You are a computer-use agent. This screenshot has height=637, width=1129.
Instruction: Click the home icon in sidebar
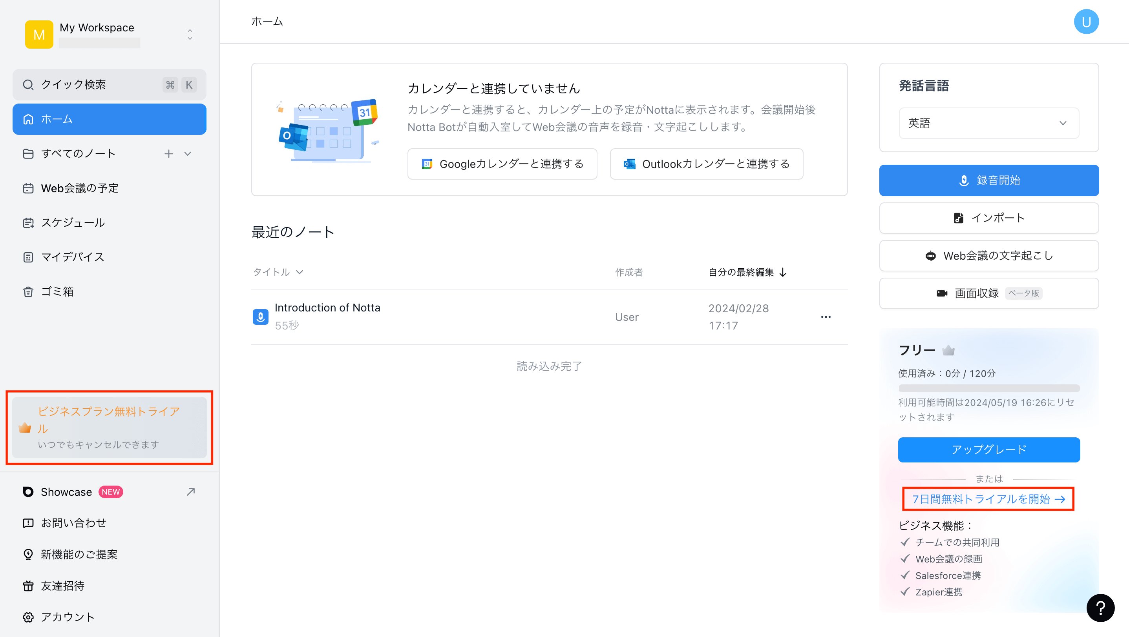tap(28, 119)
